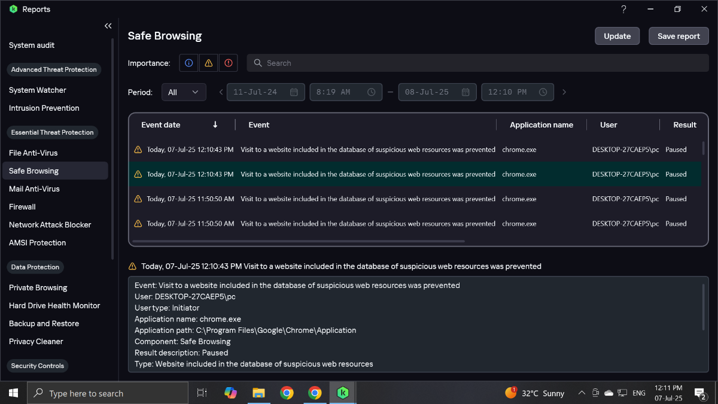Select the first 12:10:43 PM event row

415,150
